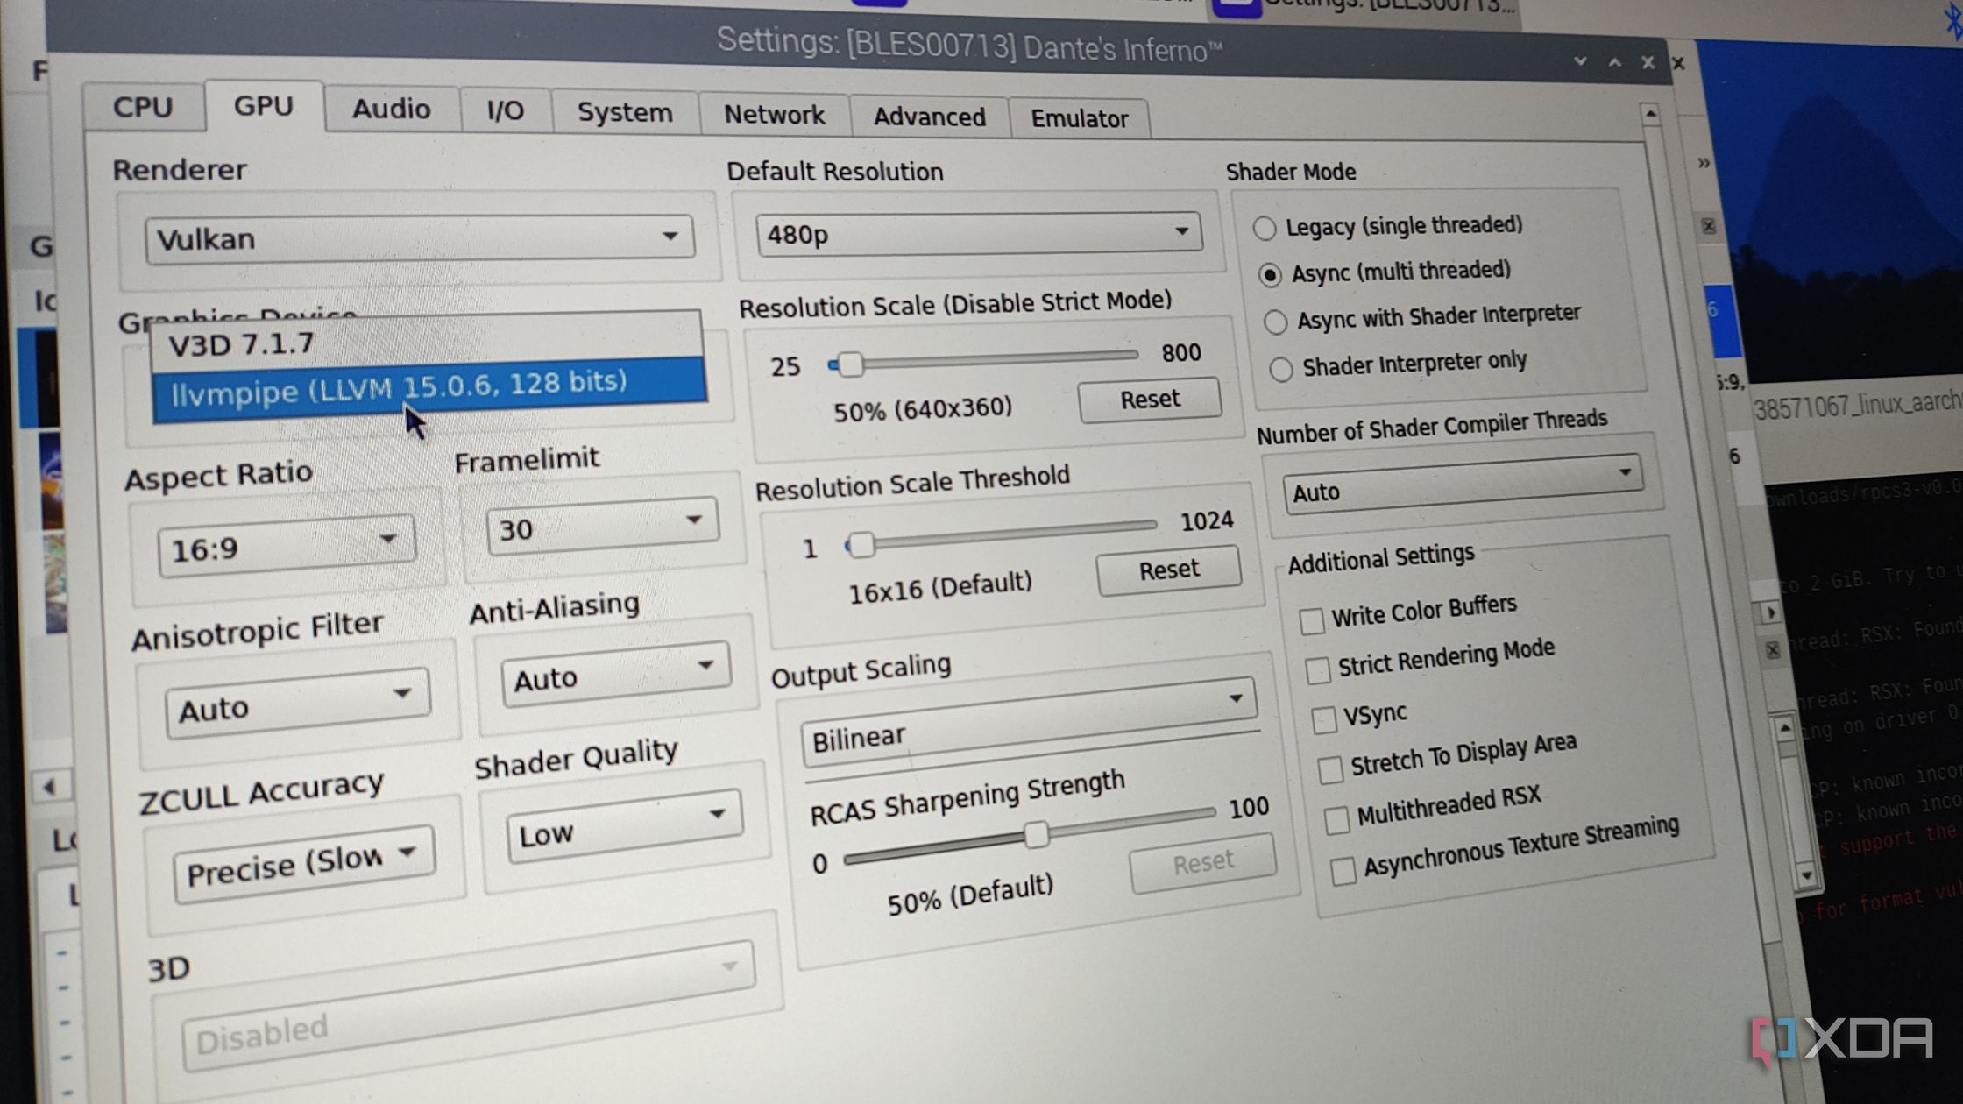Switch to the System tab
The height and width of the screenshot is (1104, 1963).
coord(625,113)
